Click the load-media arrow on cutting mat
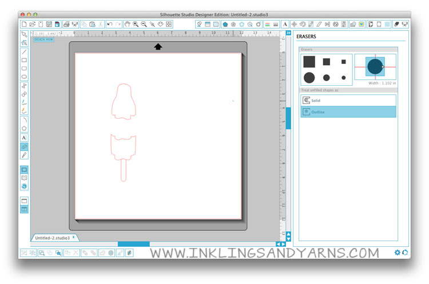429x284 pixels. tap(158, 47)
